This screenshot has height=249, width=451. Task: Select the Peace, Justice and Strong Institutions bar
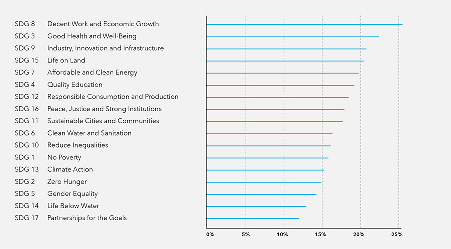(x=275, y=109)
